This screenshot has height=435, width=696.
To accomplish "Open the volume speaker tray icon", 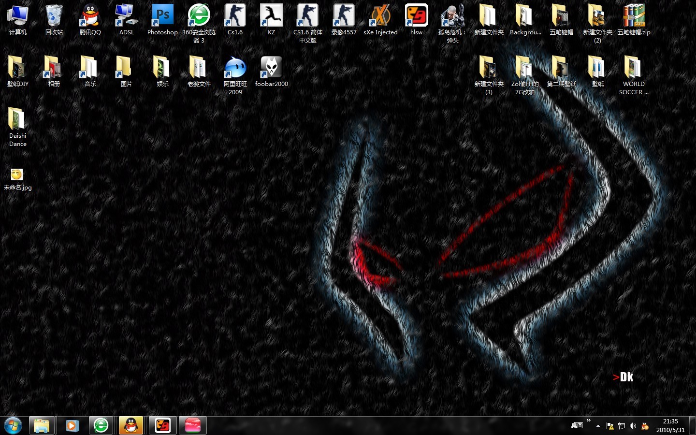I will [633, 426].
